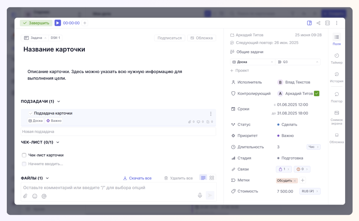Open the Таймер tab in the sidebar
The width and height of the screenshot is (359, 221).
(x=336, y=58)
